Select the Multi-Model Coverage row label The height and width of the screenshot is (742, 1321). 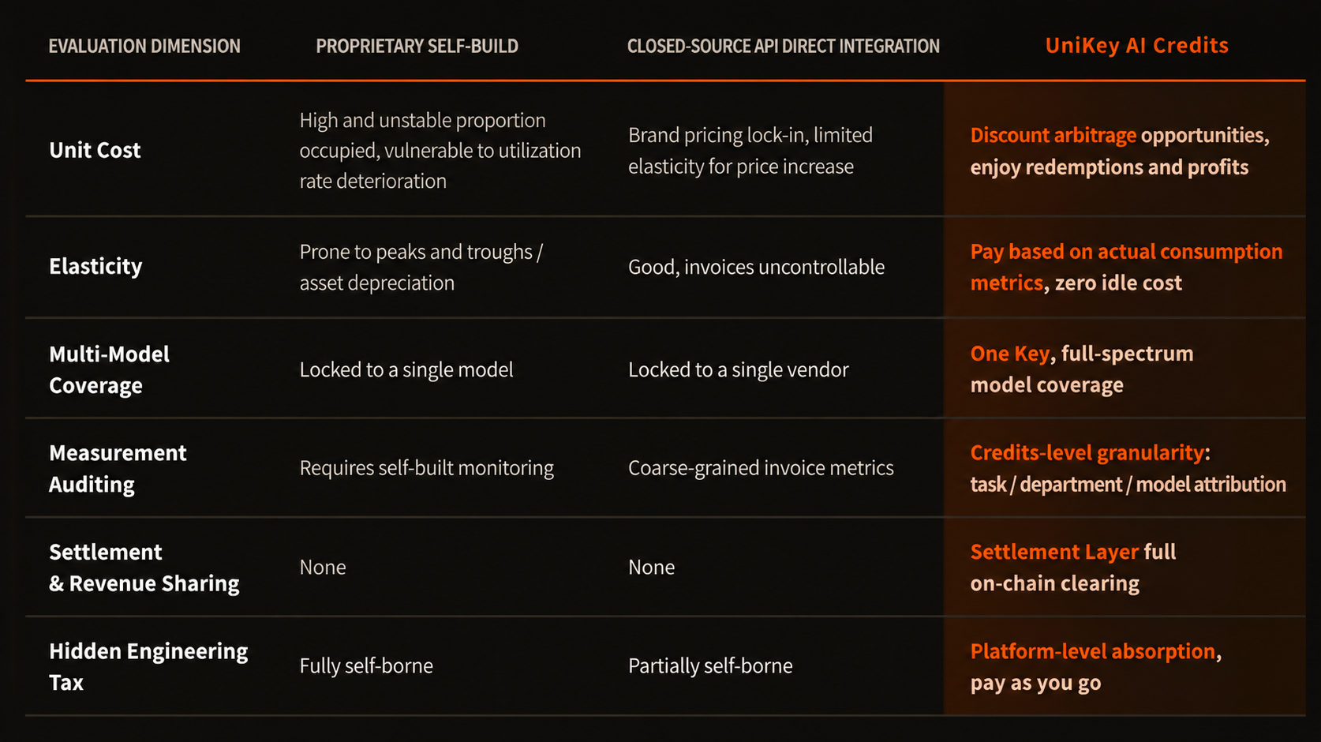(x=109, y=369)
